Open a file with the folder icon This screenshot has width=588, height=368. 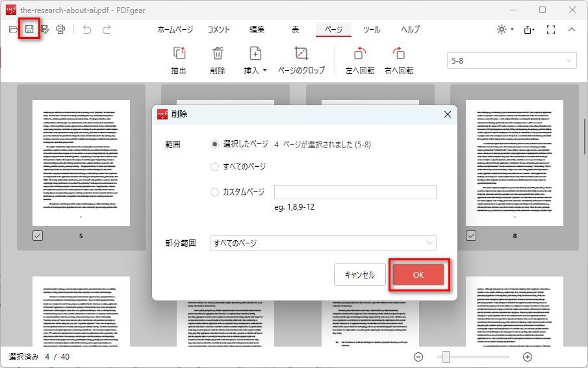click(13, 29)
